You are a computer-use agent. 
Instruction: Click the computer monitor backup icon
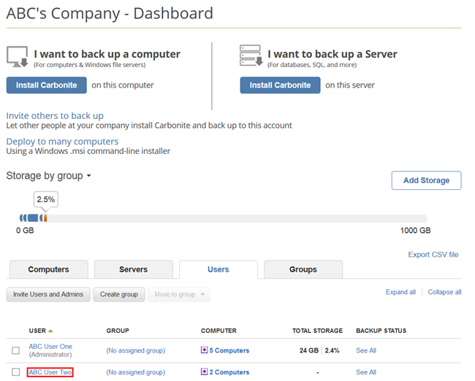[18, 57]
